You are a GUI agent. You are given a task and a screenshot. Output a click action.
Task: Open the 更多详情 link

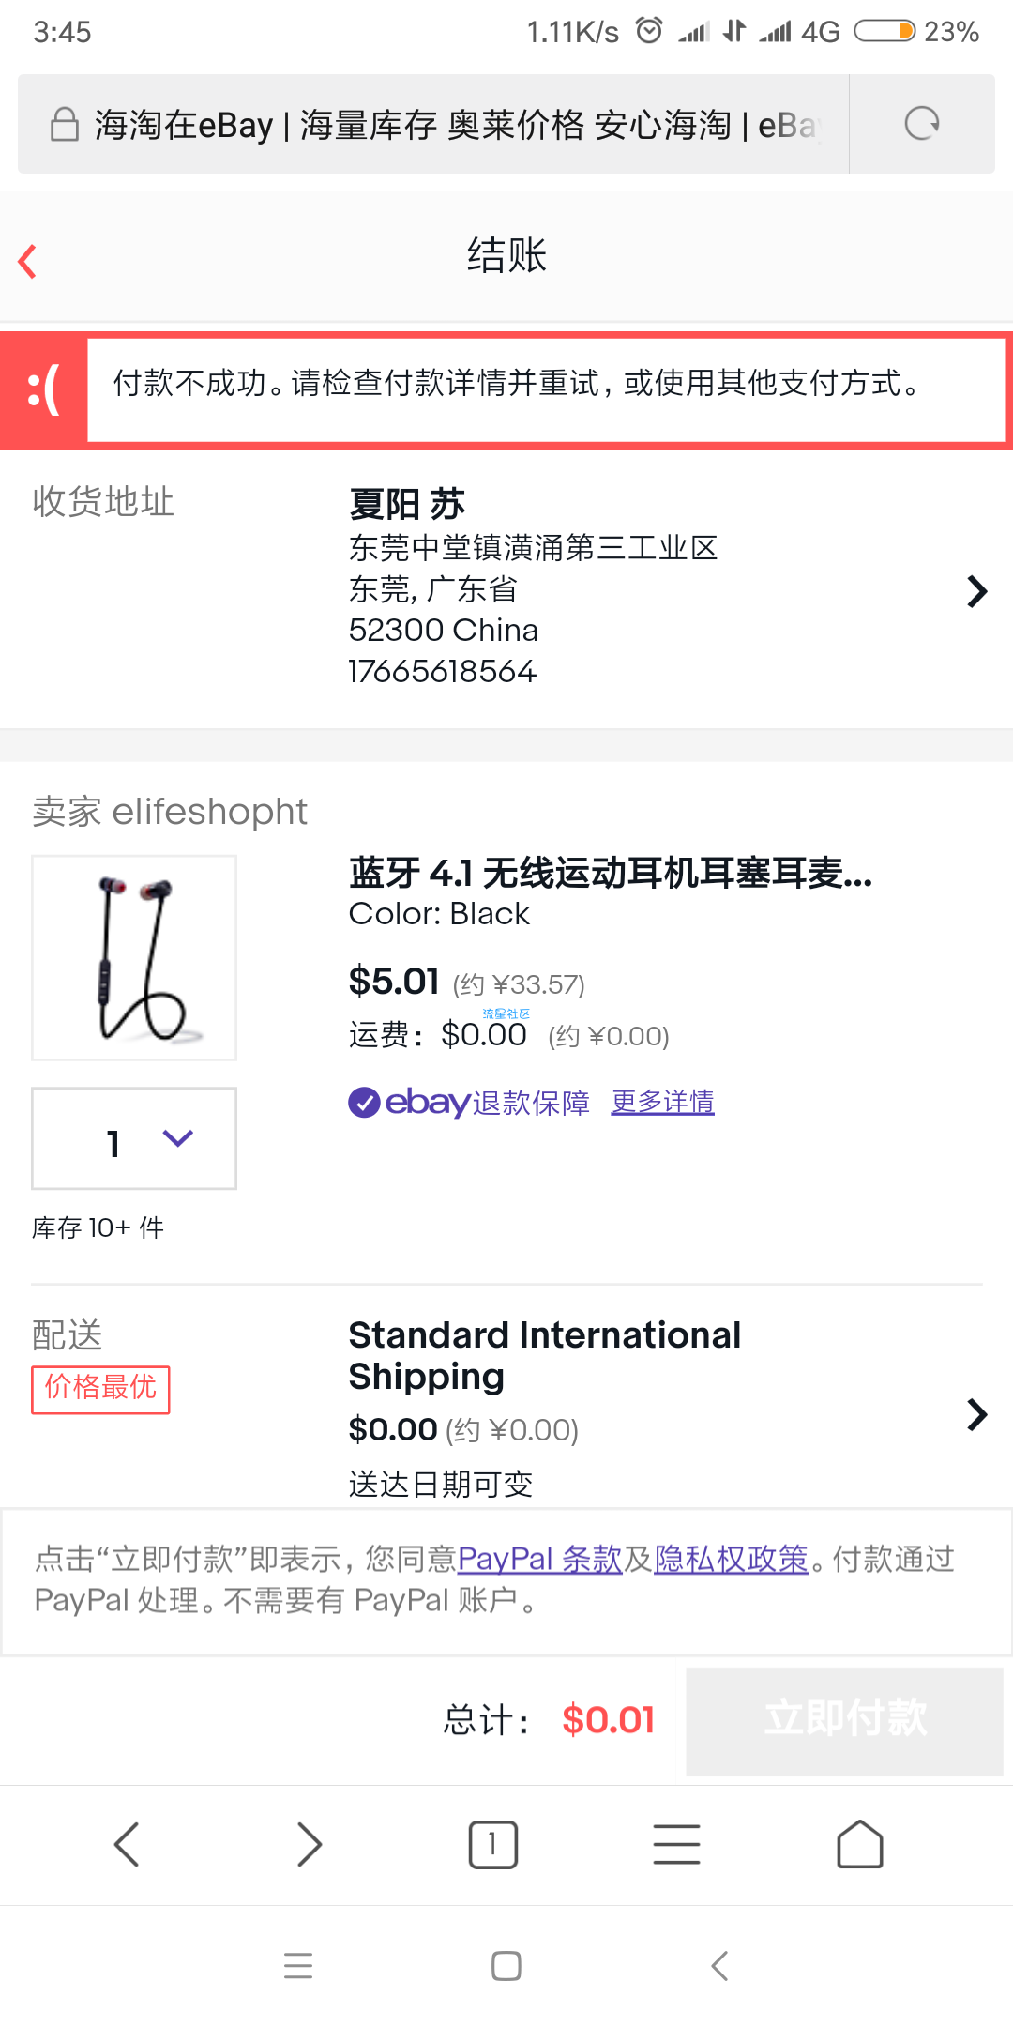tap(663, 1102)
